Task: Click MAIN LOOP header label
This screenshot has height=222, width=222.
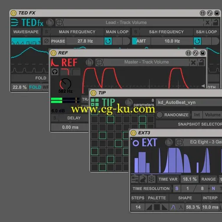Action: (117, 32)
